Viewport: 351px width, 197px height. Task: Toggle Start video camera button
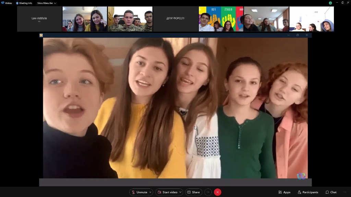168,192
